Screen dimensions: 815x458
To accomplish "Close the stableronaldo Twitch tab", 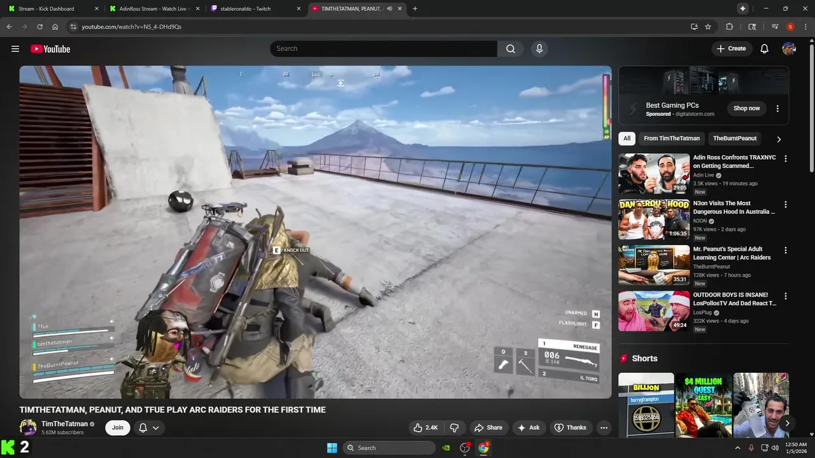I will (x=299, y=9).
